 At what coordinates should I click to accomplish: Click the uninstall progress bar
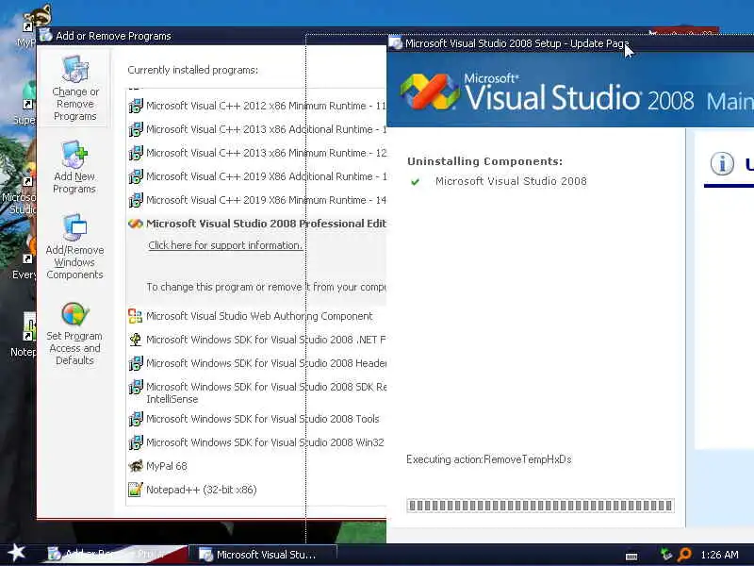pos(540,506)
